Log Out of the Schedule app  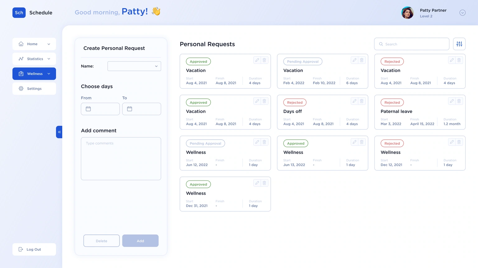click(x=34, y=249)
